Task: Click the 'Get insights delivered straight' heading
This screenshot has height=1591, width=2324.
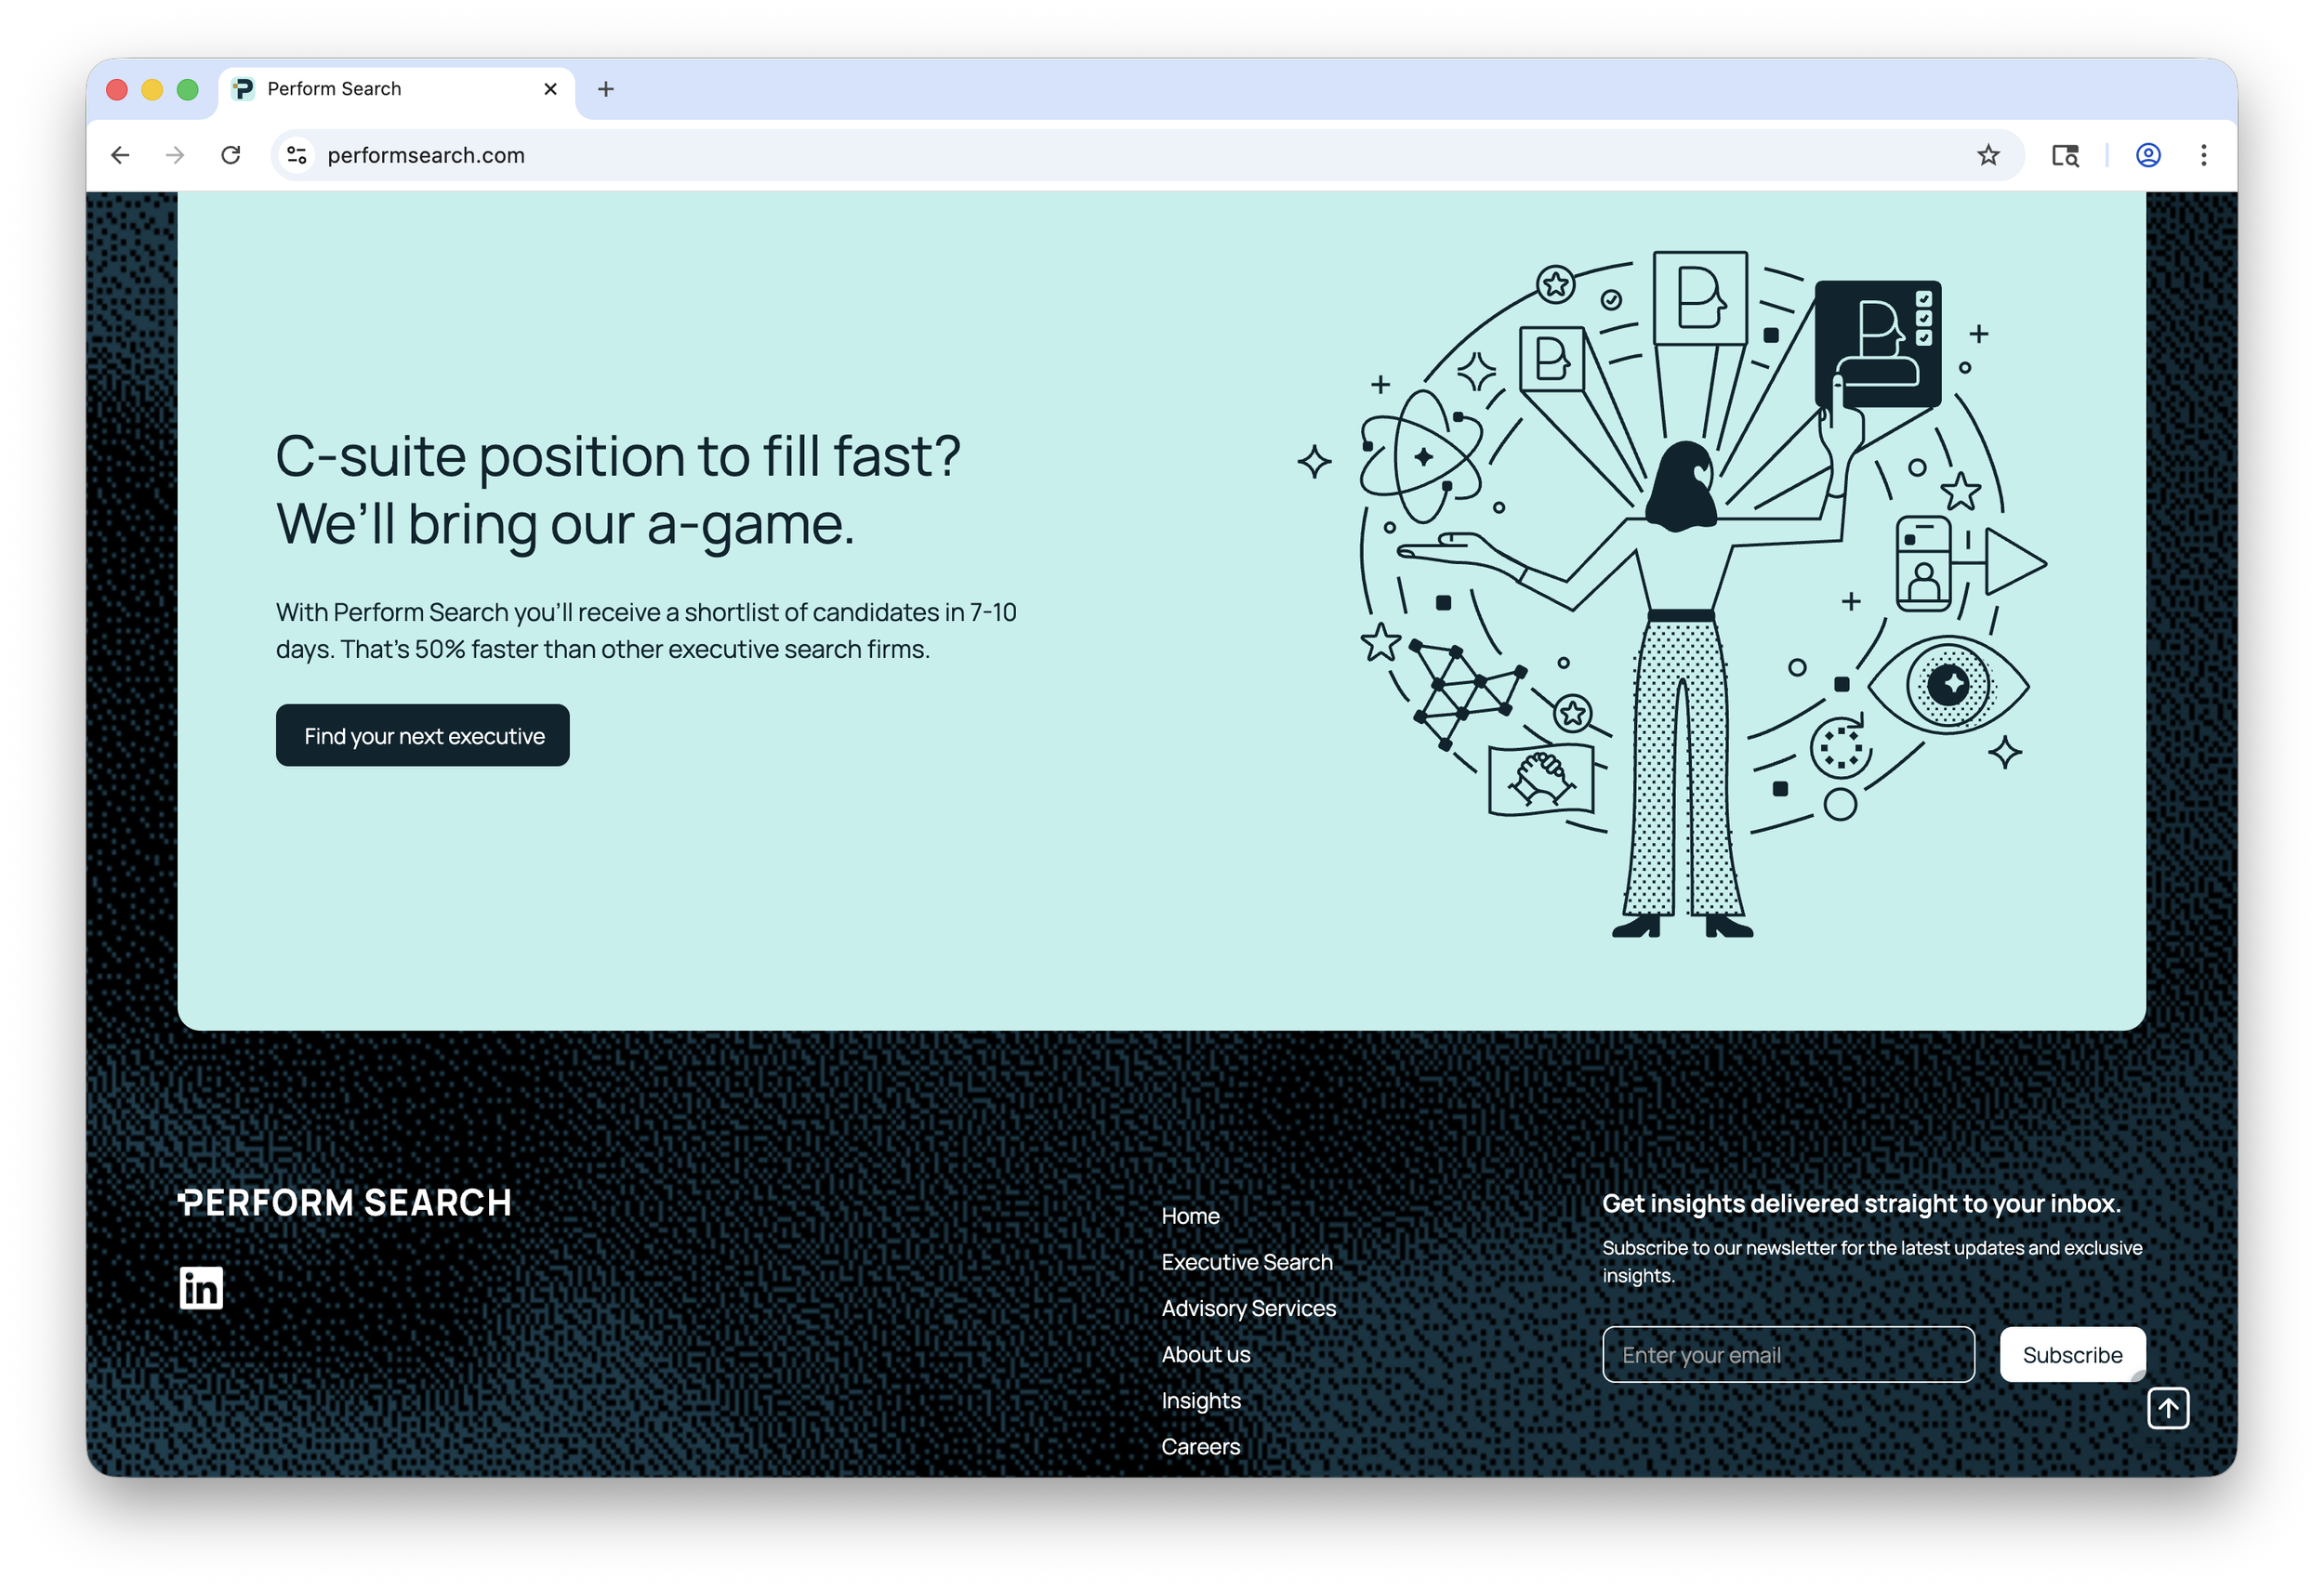Action: click(1861, 1203)
